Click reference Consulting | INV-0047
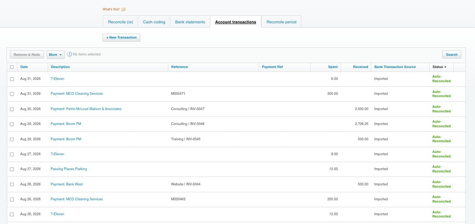The height and width of the screenshot is (224, 475). pos(188,109)
